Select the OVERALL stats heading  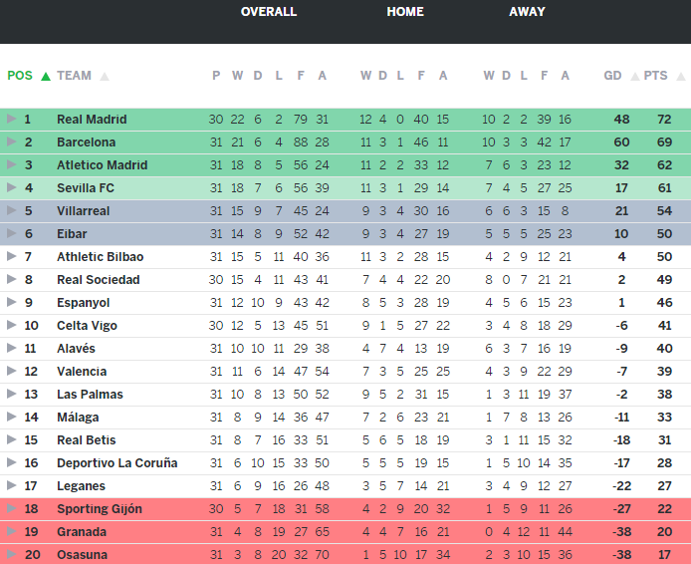269,12
